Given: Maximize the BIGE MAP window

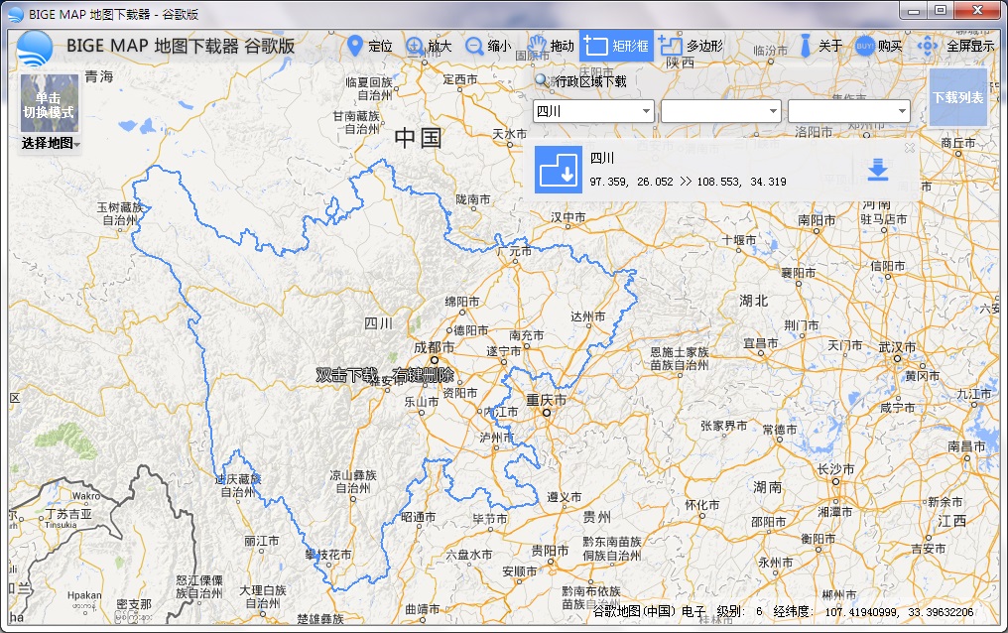Looking at the screenshot, I should (941, 11).
